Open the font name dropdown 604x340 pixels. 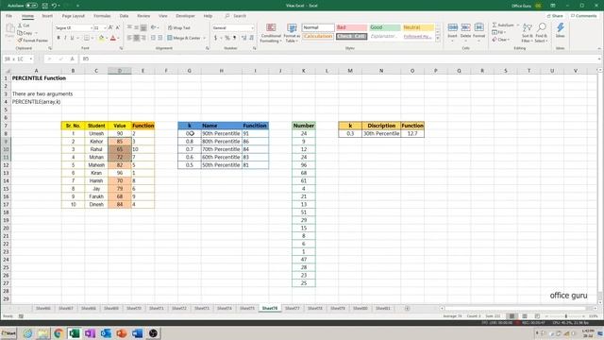click(x=92, y=28)
